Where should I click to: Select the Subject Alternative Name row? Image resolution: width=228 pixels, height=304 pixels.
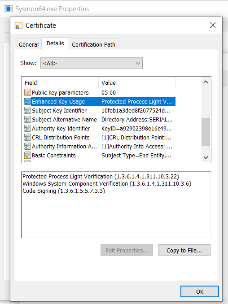pyautogui.click(x=100, y=119)
